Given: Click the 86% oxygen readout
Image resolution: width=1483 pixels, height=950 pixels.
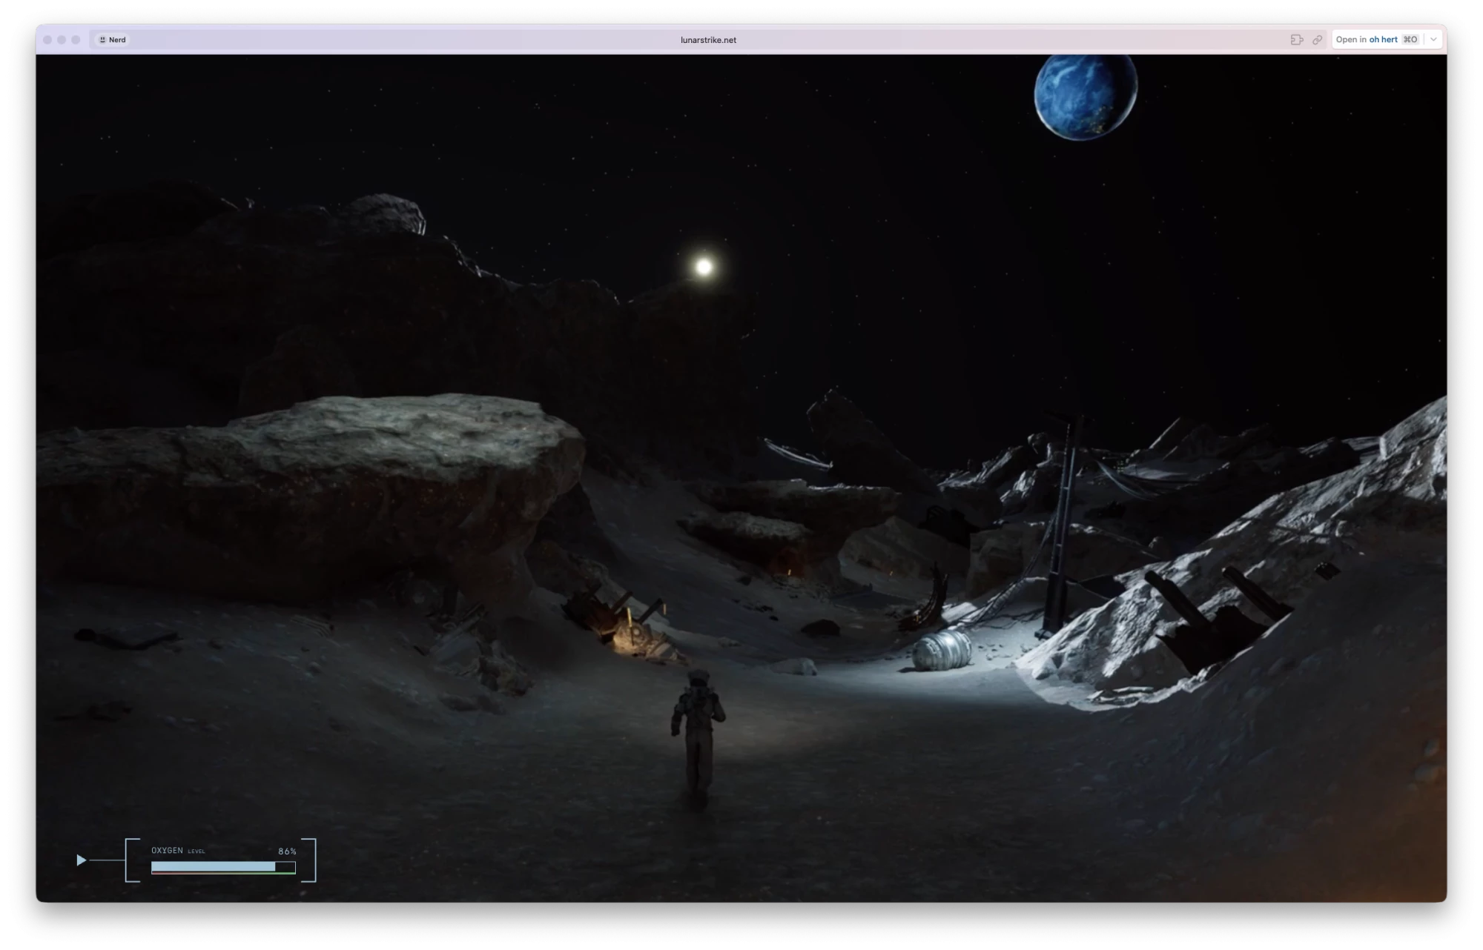Looking at the screenshot, I should [x=287, y=851].
